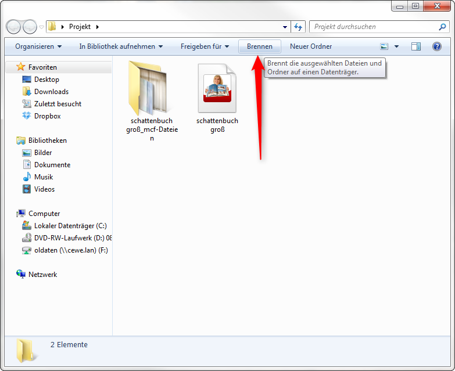
Task: Select the schattenbuch groß file thumbnail
Action: [217, 88]
